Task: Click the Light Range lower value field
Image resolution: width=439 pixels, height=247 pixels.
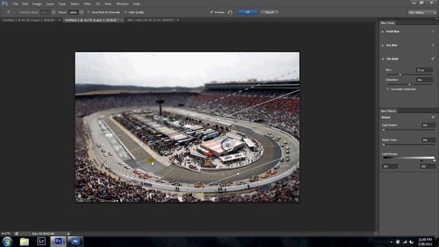Action: 390,166
